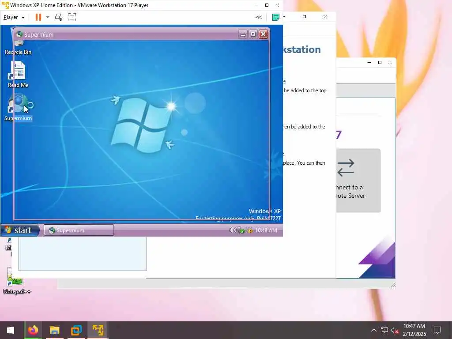This screenshot has width=452, height=339.
Task: Click the XP volume tray icon
Action: [x=232, y=230]
